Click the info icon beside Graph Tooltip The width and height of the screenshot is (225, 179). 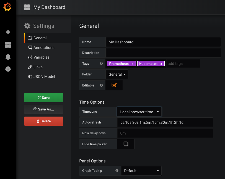pyautogui.click(x=117, y=170)
